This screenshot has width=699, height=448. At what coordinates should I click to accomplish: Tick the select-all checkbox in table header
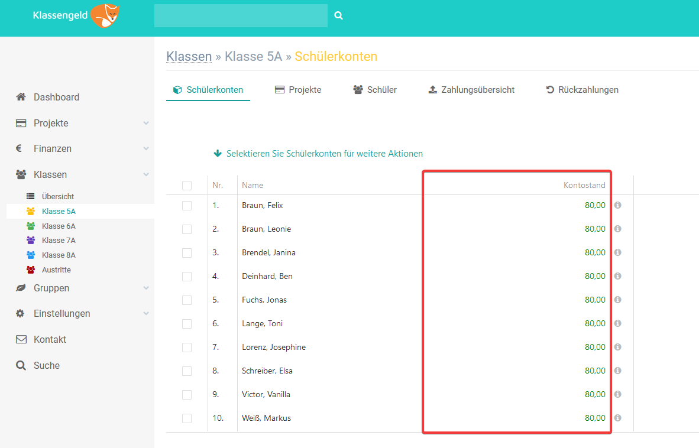click(x=187, y=185)
